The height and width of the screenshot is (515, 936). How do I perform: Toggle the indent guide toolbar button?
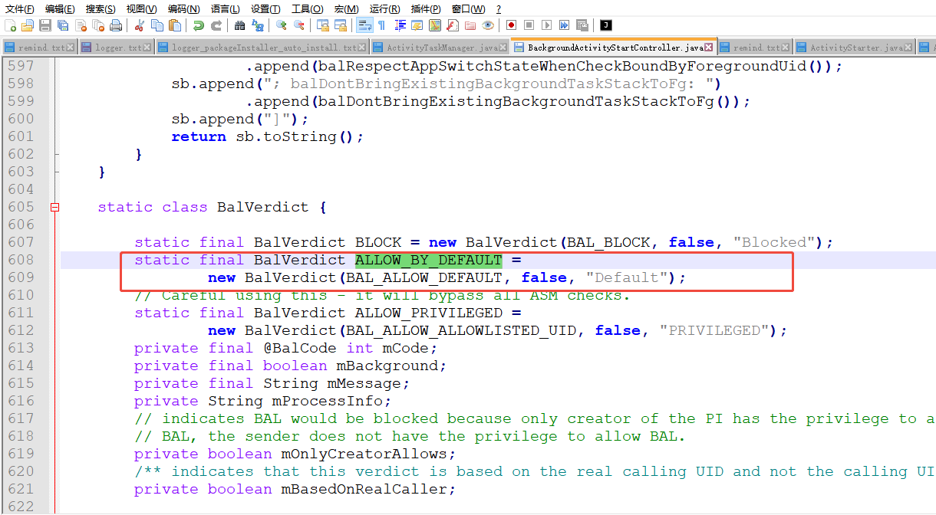tap(400, 25)
